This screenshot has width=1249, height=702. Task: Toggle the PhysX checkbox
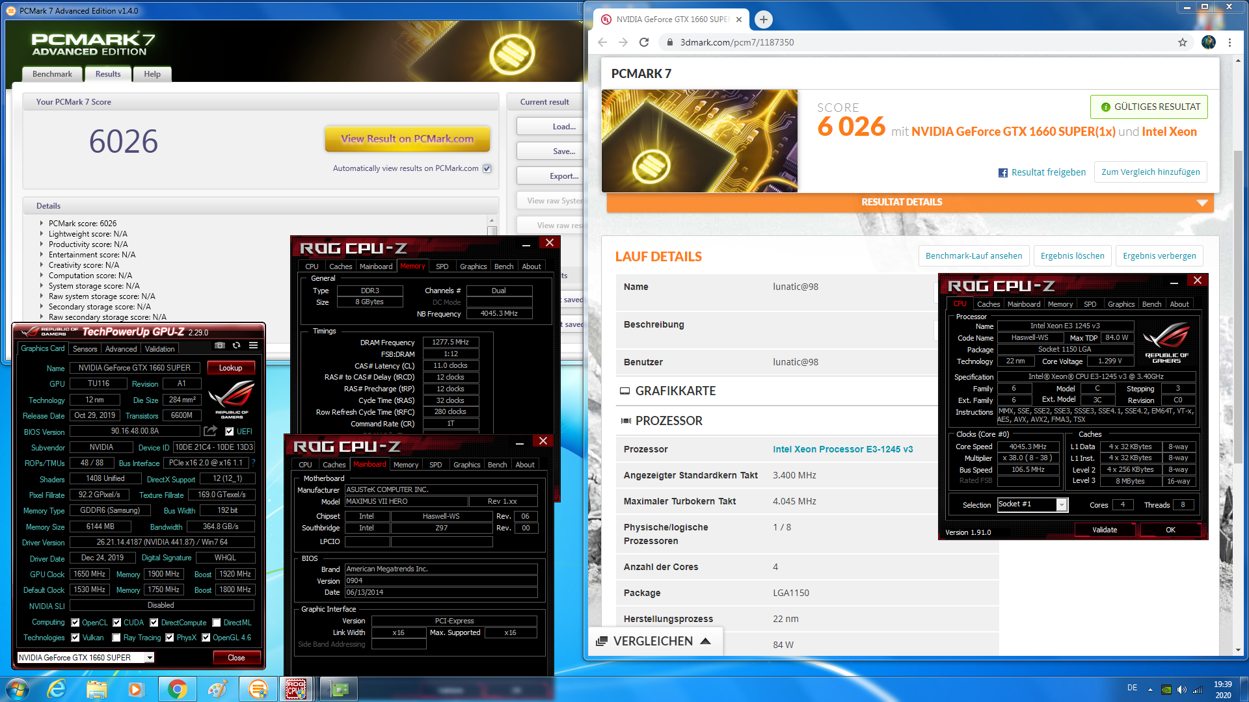[x=170, y=637]
